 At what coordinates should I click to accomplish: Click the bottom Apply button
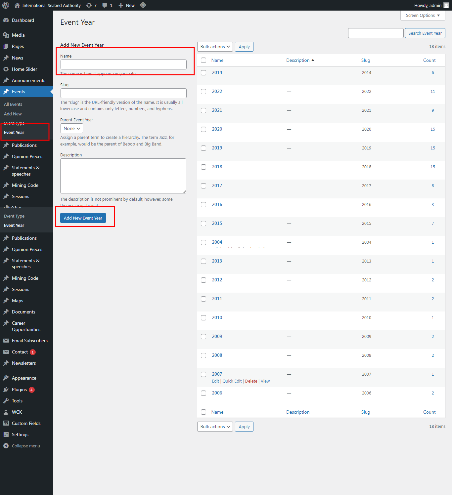[244, 427]
